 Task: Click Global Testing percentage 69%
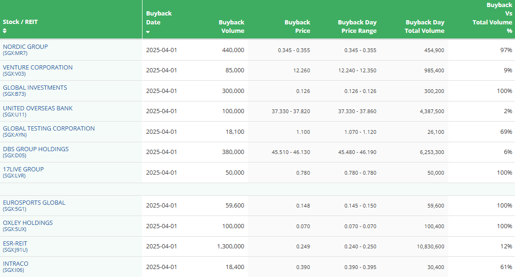coord(506,132)
